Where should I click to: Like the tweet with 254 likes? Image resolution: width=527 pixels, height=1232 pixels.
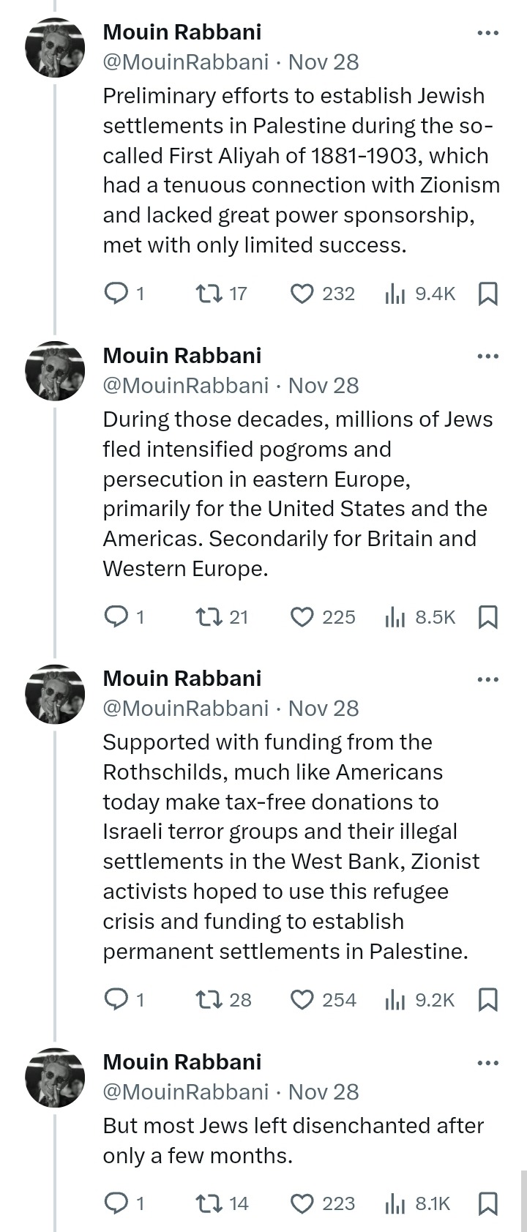point(302,999)
